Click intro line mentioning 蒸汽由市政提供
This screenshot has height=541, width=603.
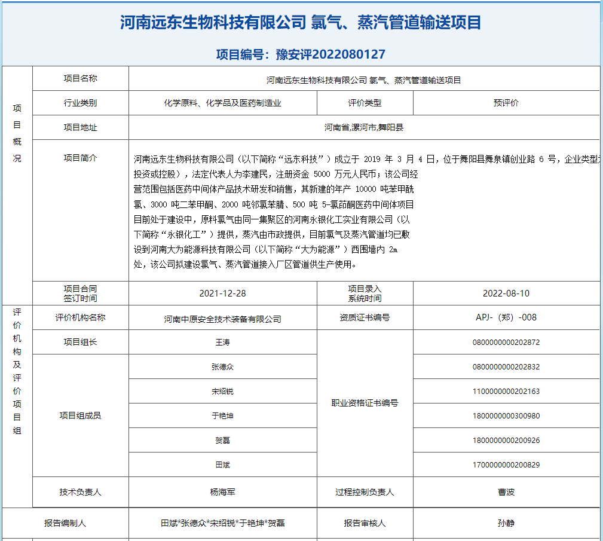[271, 235]
